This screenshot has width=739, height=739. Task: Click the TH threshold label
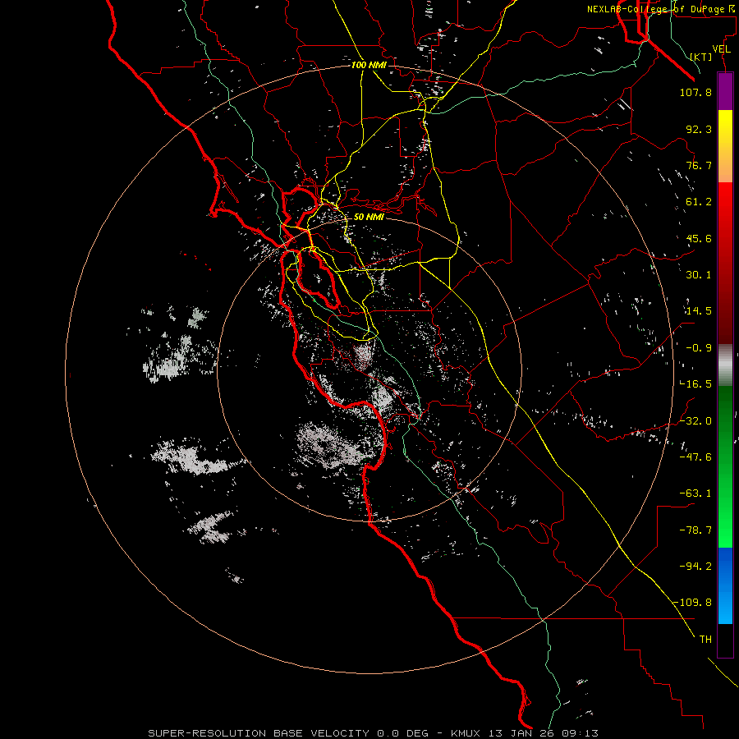click(x=705, y=640)
